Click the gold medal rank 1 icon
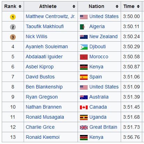 [13, 17]
